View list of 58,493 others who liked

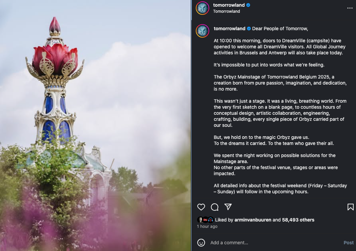click(x=298, y=220)
